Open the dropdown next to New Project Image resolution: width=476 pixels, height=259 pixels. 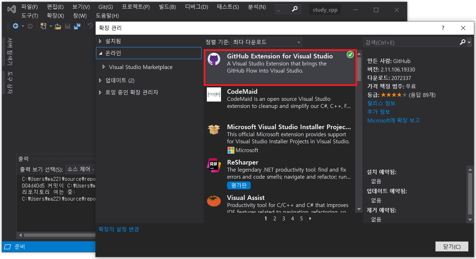point(50,26)
